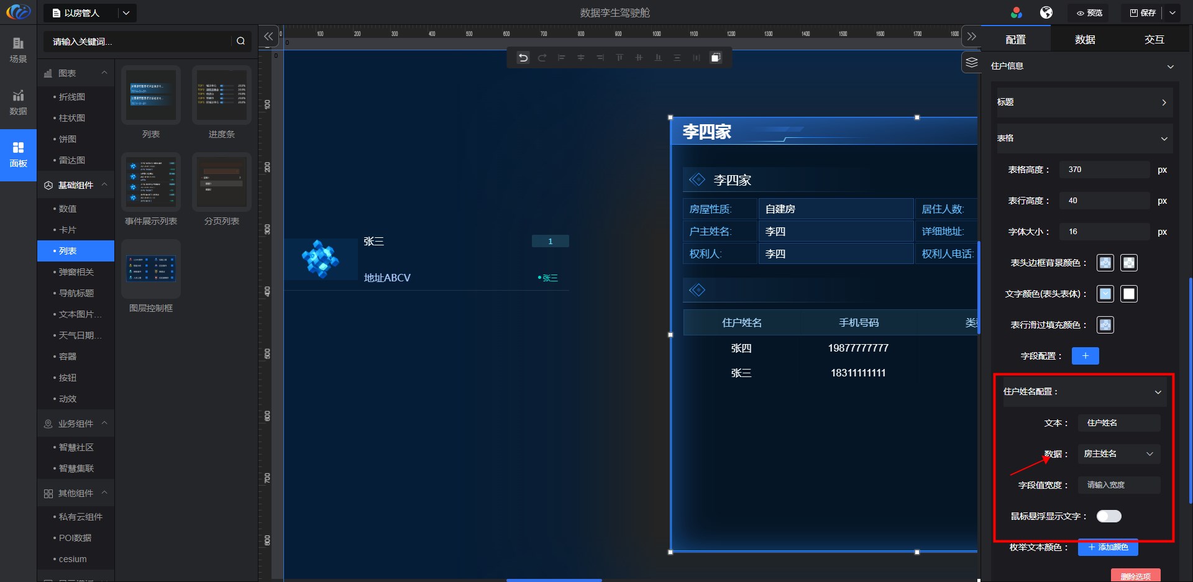The width and height of the screenshot is (1193, 582).
Task: Pick the white 文字颜色 swatch
Action: [1129, 294]
